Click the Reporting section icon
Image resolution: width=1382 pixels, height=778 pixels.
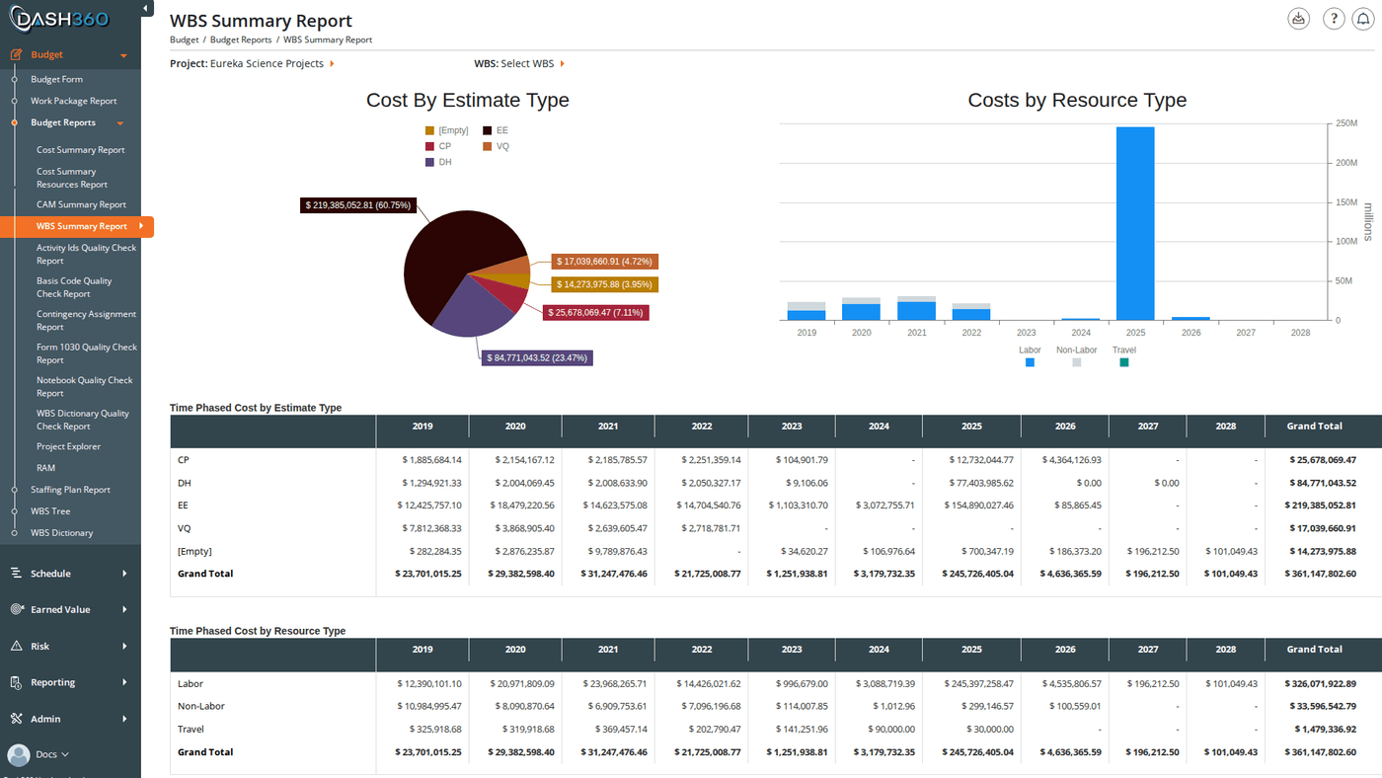coord(16,683)
